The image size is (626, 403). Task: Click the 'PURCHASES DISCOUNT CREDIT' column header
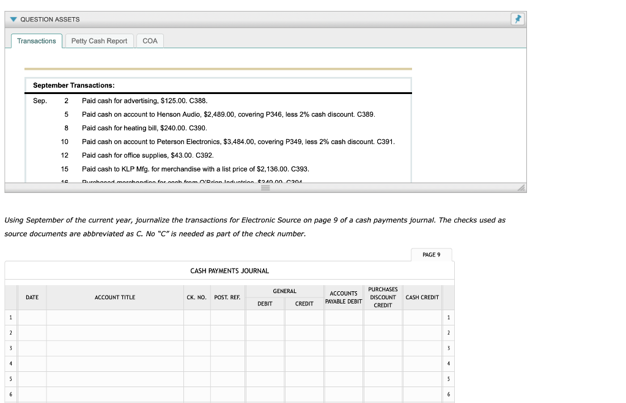click(383, 297)
